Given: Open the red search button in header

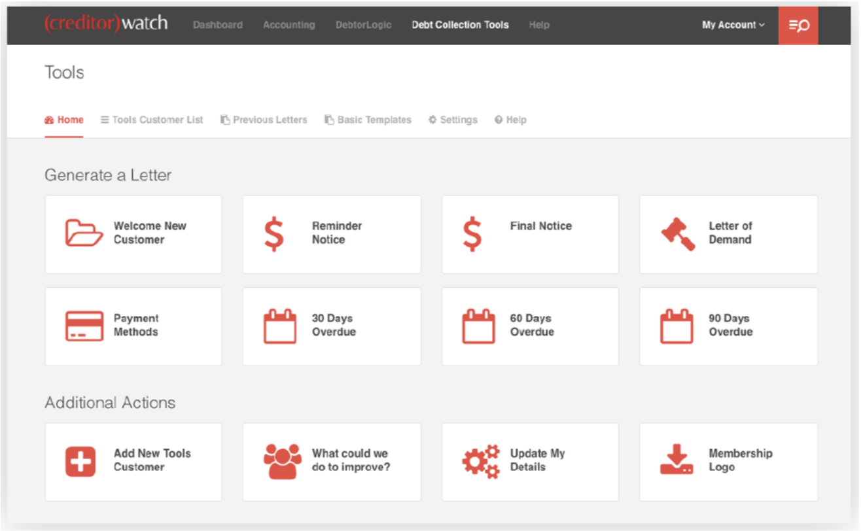Looking at the screenshot, I should pyautogui.click(x=798, y=26).
